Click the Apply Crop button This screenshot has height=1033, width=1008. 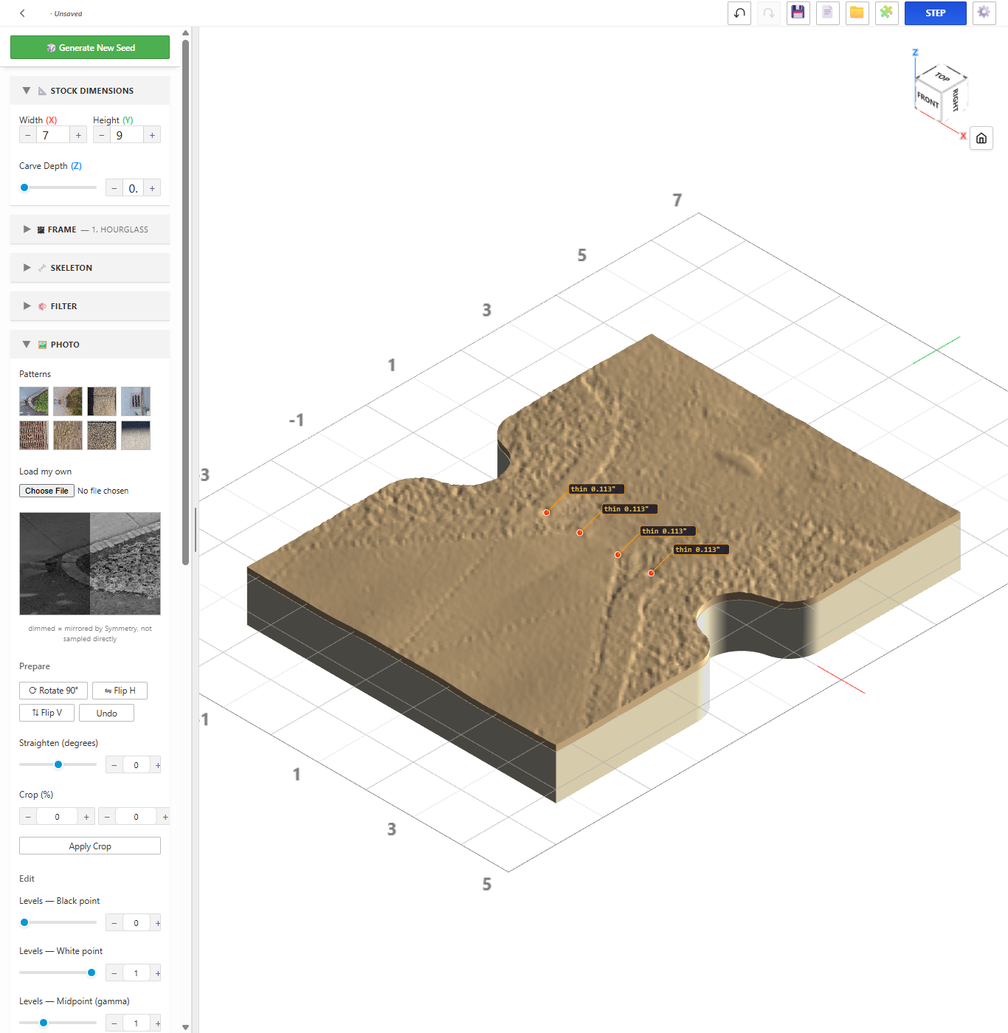[90, 846]
